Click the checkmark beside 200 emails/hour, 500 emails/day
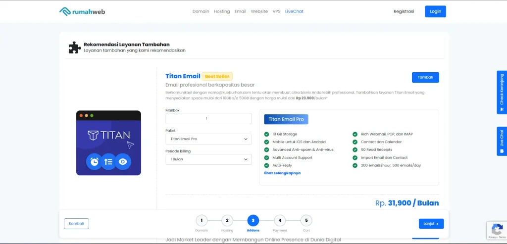The image size is (507, 244). pos(355,165)
